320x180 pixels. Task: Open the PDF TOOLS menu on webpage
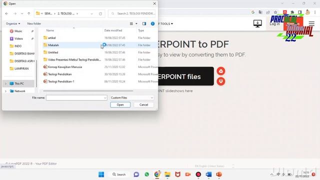pyautogui.click(x=165, y=23)
